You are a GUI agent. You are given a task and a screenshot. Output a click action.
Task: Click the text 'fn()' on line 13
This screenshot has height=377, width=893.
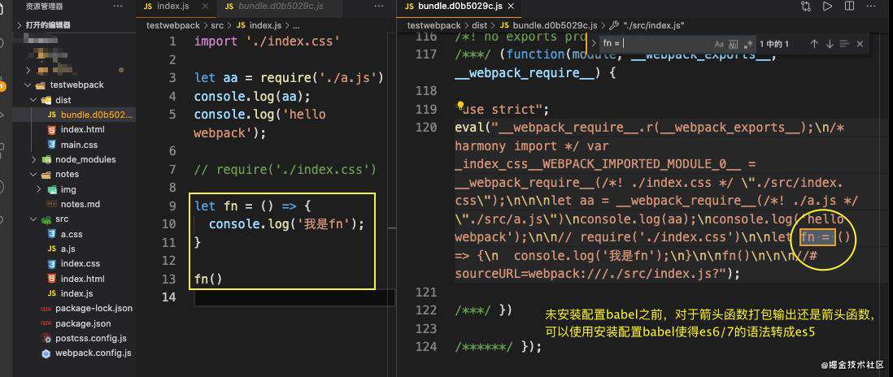(208, 279)
